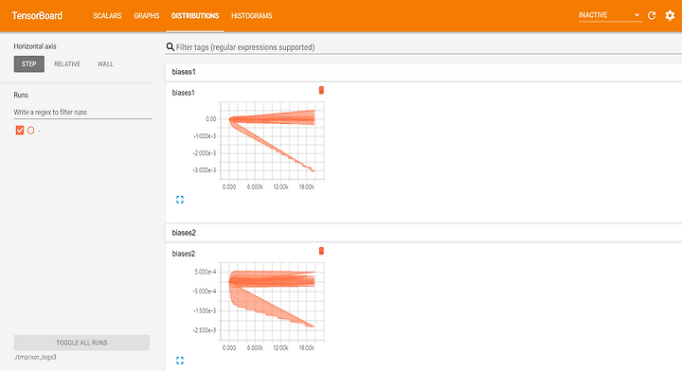Screen dimensions: 682x371
Task: Click the biases2 distribution chart
Action: click(x=272, y=302)
